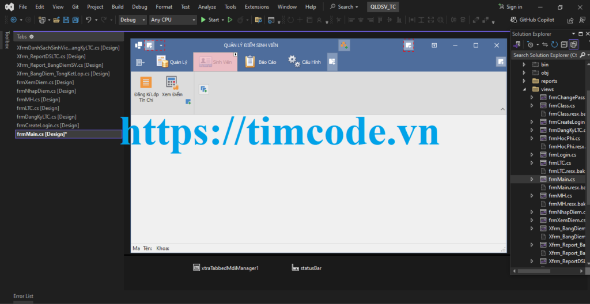
Task: Open the Format menu
Action: click(164, 7)
